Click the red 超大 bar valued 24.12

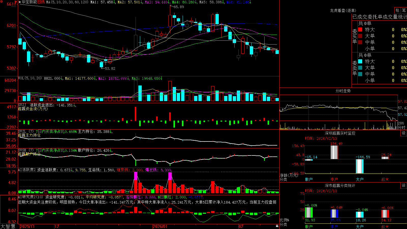pos(385,214)
